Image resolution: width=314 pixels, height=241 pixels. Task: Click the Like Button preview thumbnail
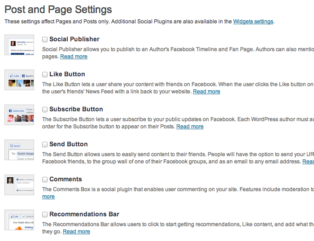19,80
